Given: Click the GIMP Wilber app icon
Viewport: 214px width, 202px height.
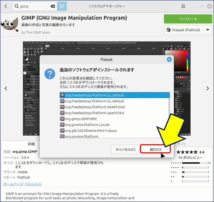Looking at the screenshot, I should 10,25.
